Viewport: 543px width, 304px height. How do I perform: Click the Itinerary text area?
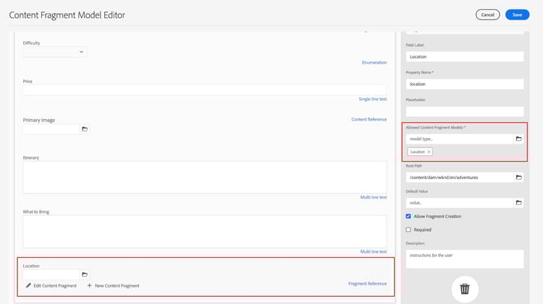[205, 177]
